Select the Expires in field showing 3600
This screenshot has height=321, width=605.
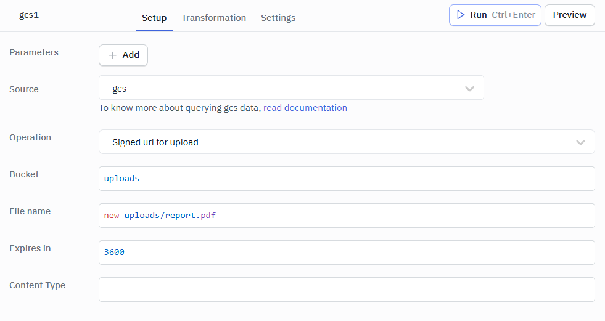point(346,253)
